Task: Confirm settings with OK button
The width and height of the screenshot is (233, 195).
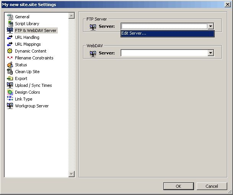Action: coord(178,186)
